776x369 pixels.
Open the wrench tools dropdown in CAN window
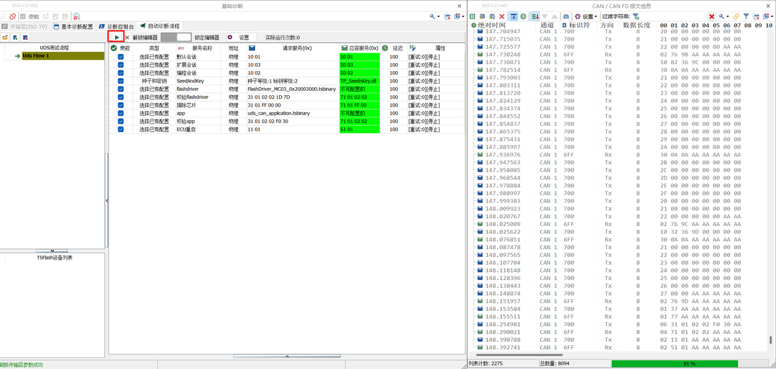tap(724, 16)
